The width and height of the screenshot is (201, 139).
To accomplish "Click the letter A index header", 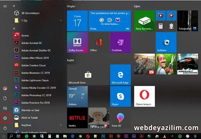I will pos(14,28).
